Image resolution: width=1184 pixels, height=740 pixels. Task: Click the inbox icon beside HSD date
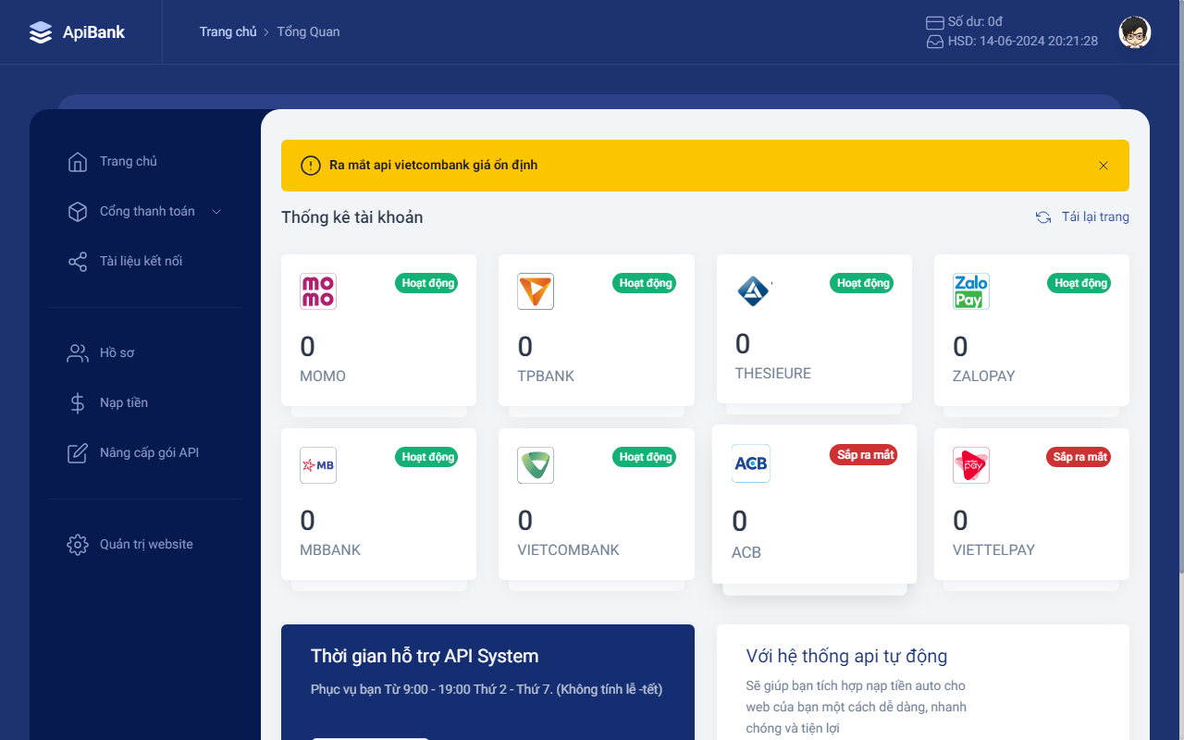tap(935, 42)
